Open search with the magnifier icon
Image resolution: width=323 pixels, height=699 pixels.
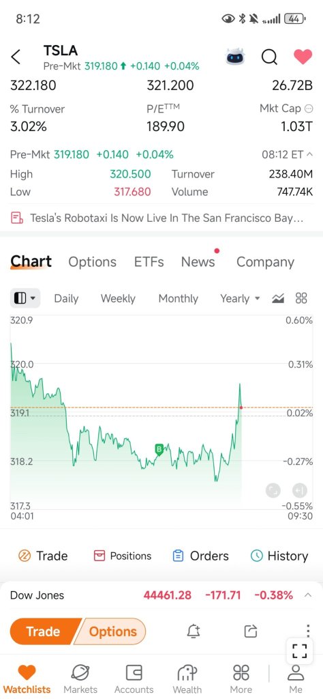269,57
